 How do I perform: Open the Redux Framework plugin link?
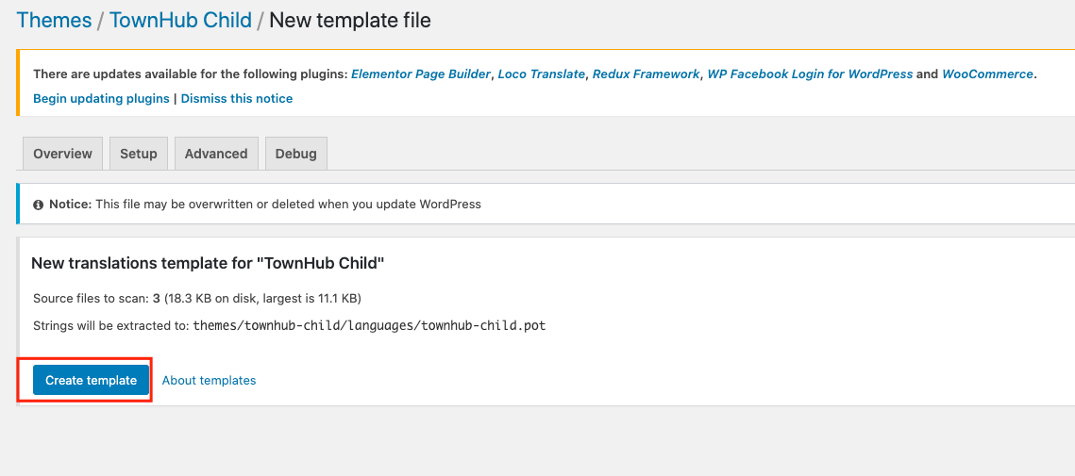pos(646,74)
